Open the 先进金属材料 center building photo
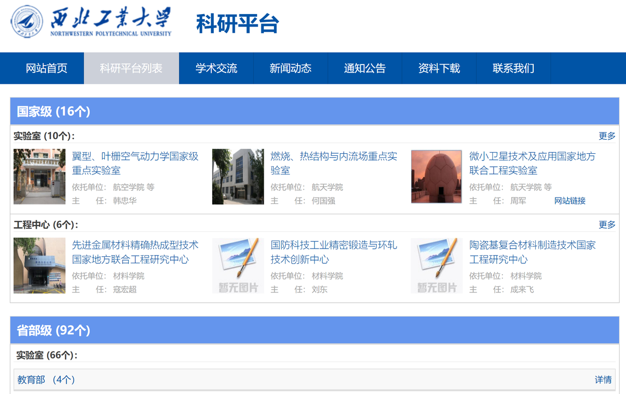Viewport: 626px width, 394px height. click(39, 265)
